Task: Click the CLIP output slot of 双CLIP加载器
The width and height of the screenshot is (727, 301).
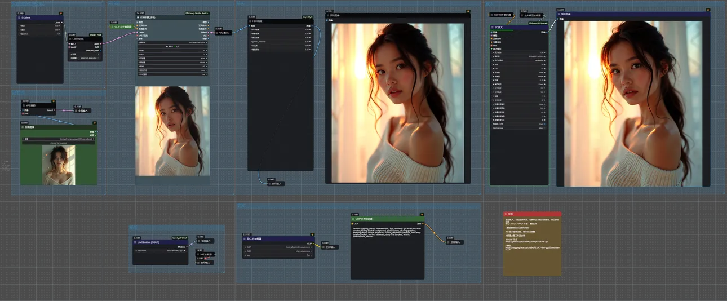Action: coord(313,244)
